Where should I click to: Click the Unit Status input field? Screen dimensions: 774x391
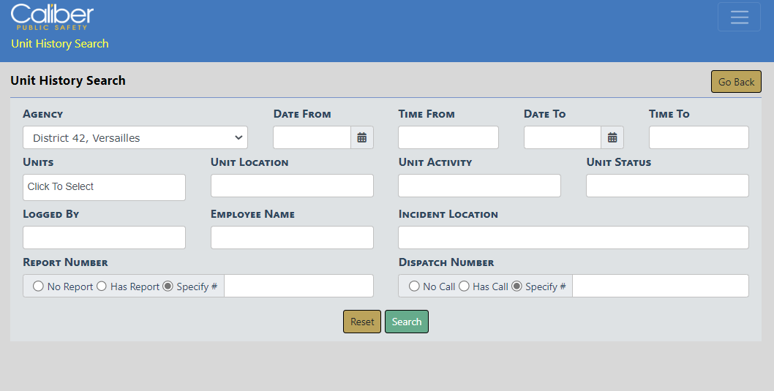pyautogui.click(x=667, y=186)
